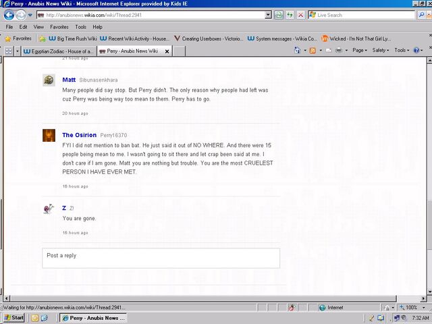
Task: Click the vertical scrollbar down arrow
Action: [x=429, y=292]
